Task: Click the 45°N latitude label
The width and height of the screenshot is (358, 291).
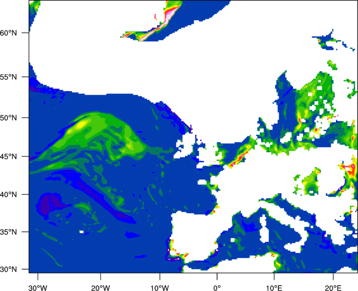Action: pos(9,157)
